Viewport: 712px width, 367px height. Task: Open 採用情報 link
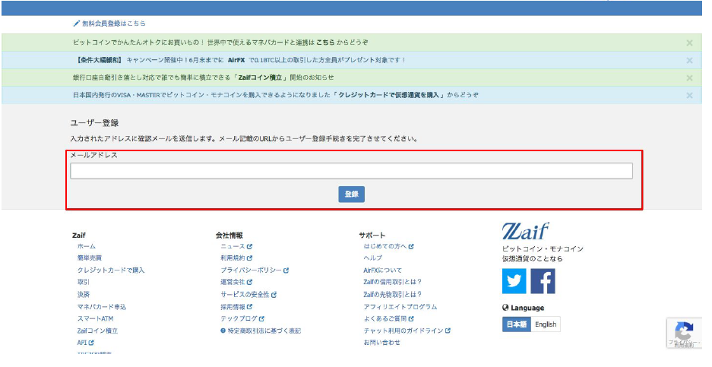pos(236,306)
